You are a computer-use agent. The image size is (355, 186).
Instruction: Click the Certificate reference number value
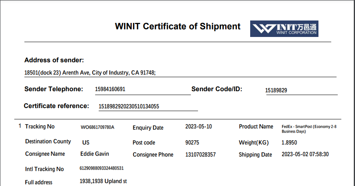tap(129, 106)
